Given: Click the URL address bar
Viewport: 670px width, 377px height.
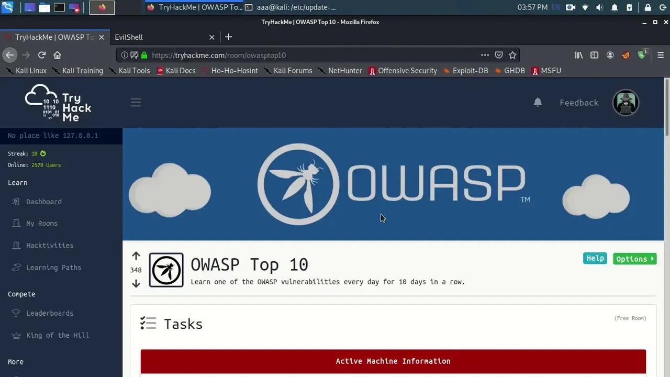Looking at the screenshot, I should click(x=314, y=55).
